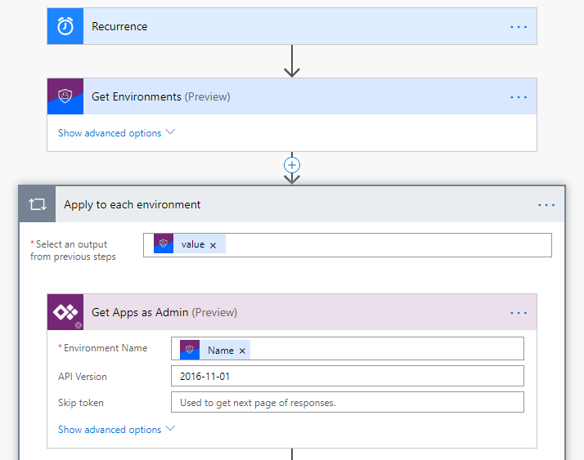Click the Recurrence alarm clock icon

[65, 26]
